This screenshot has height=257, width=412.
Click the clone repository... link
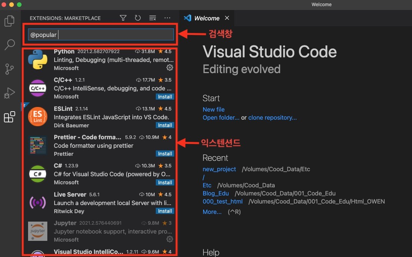pyautogui.click(x=272, y=117)
